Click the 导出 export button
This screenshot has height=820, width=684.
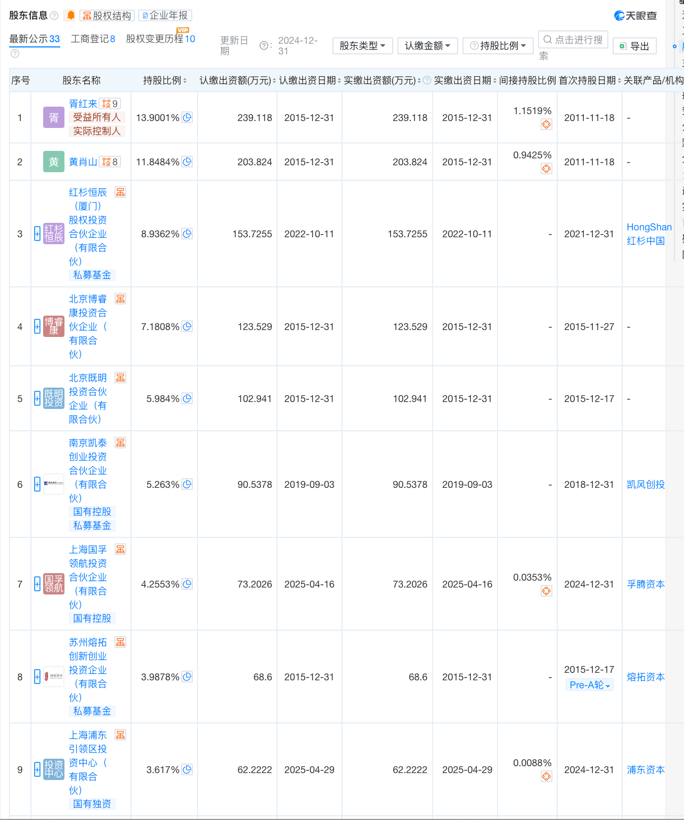click(634, 46)
